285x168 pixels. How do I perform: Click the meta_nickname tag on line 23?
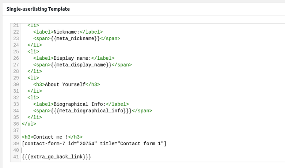pos(75,38)
